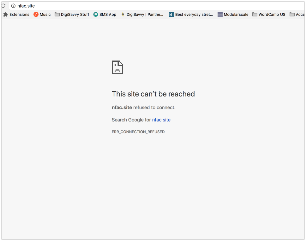Click the reload page icon
Screen dimensions: 306x241
[3, 5]
